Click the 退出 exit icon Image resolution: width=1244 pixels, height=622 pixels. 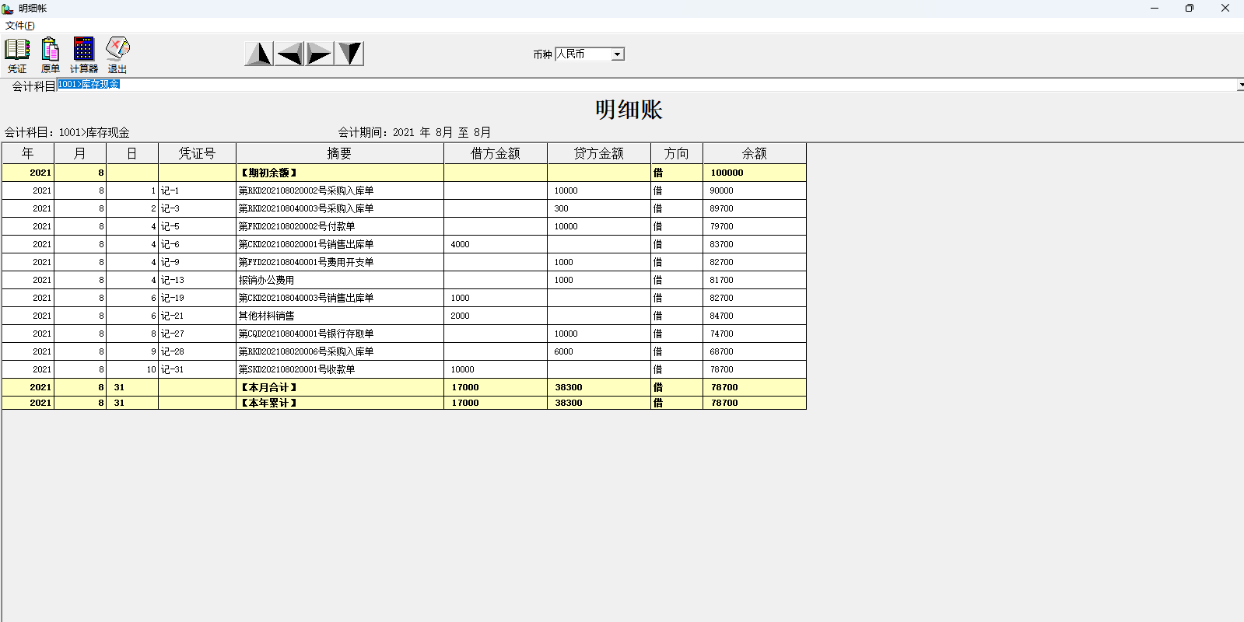117,54
